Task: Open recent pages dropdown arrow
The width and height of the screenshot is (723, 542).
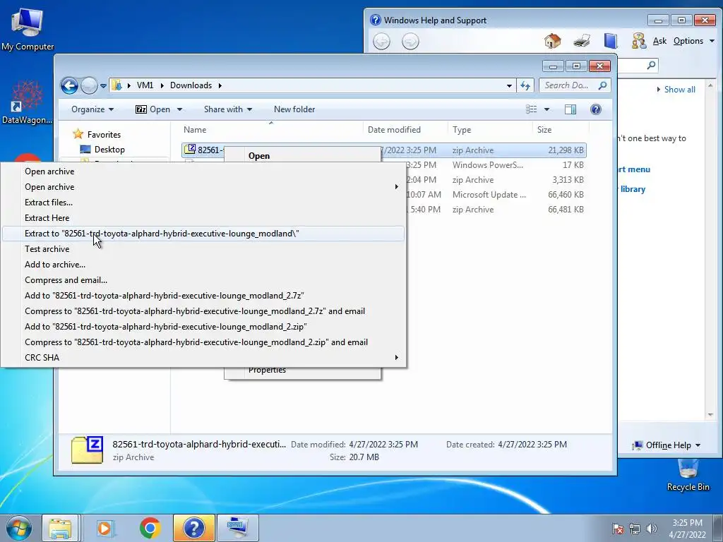Action: [x=103, y=85]
